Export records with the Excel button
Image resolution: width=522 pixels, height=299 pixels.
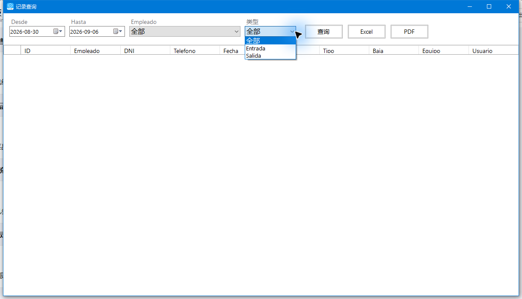[x=366, y=32]
